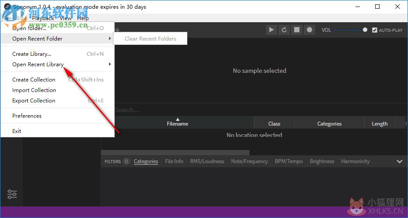
Task: Click Exit in the File menu
Action: 57,131
